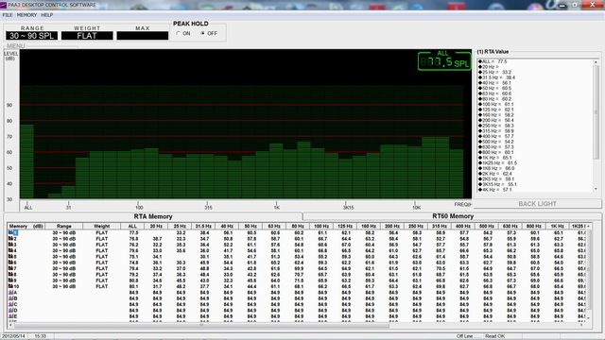The height and width of the screenshot is (340, 605).
Task: Open the WEIGHT FLAT selector
Action: coord(87,36)
